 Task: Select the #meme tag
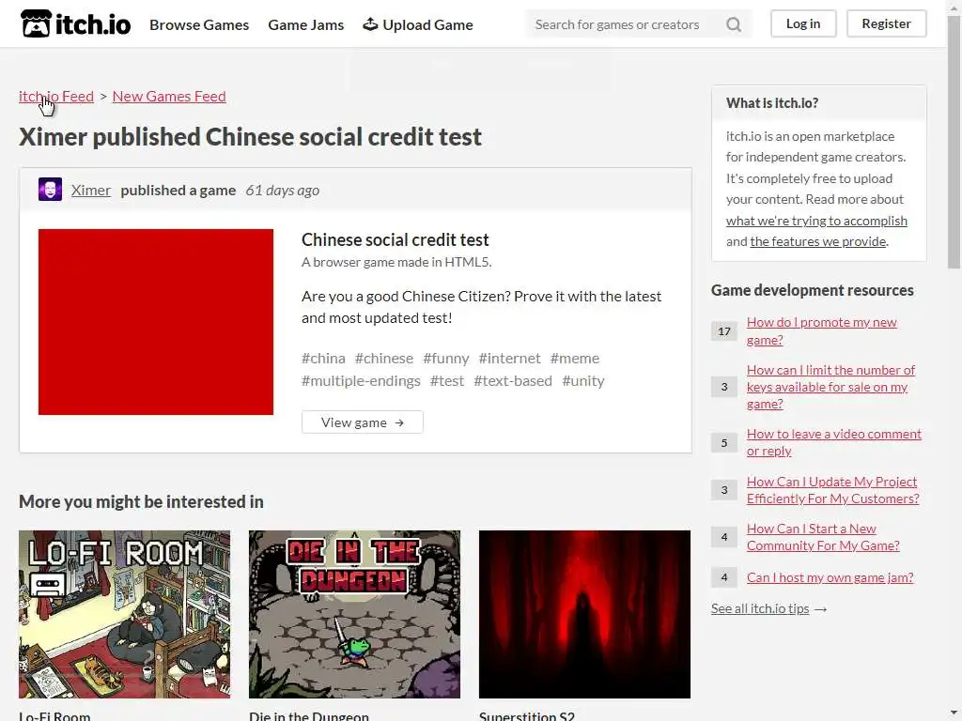pyautogui.click(x=575, y=358)
